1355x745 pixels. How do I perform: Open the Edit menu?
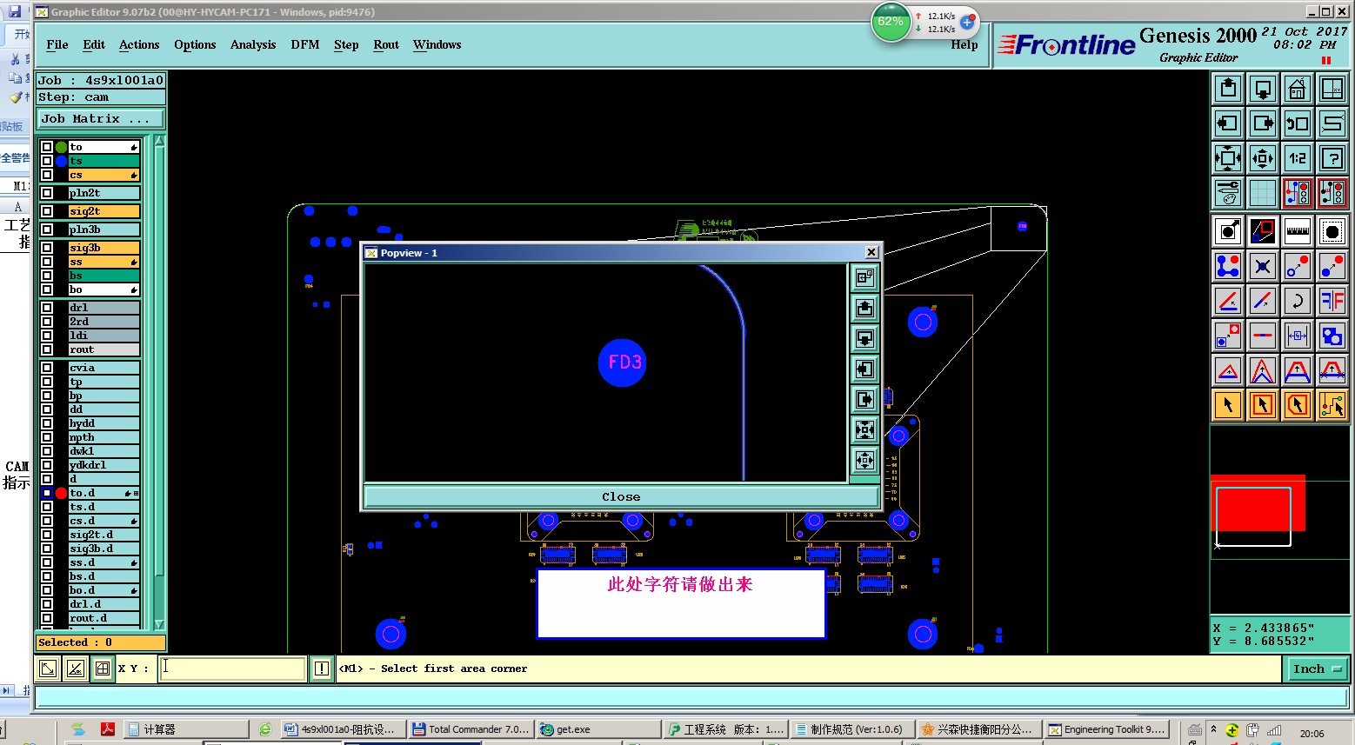[94, 44]
